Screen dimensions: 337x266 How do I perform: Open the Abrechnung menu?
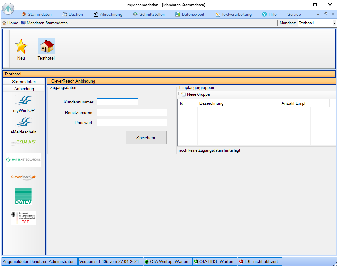108,14
